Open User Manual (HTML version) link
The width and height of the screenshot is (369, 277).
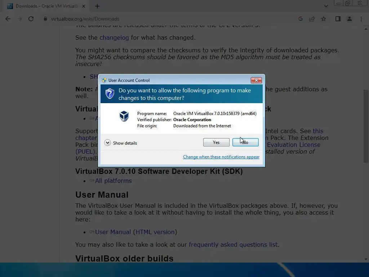tap(136, 232)
